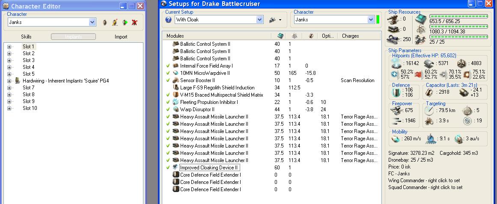Screen dimensions: 497x204
Task: Click the drone bandwidth icon in Ship Resources
Action: click(x=420, y=39)
